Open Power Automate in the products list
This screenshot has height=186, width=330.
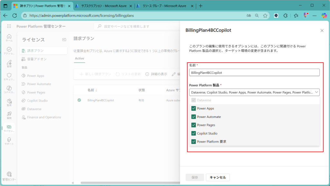pyautogui.click(x=39, y=84)
